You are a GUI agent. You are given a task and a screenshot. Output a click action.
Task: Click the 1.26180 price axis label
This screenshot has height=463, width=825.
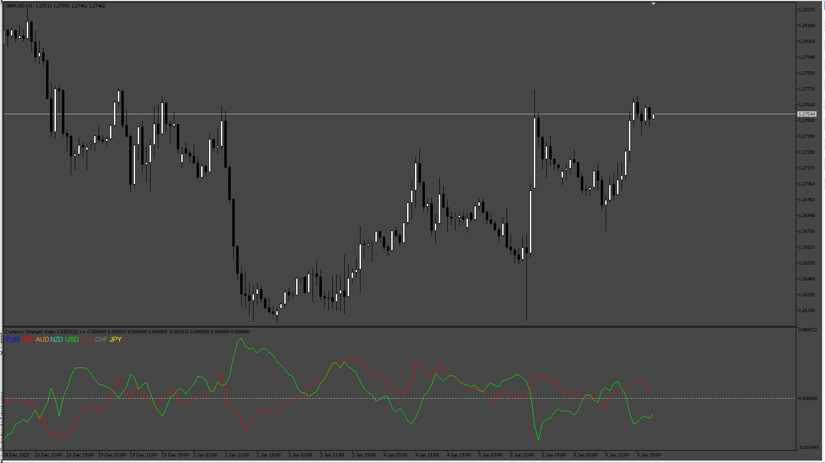tap(807, 311)
